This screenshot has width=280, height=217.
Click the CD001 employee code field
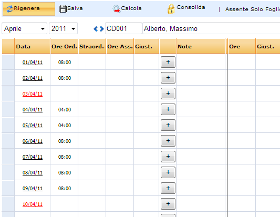pyautogui.click(x=123, y=28)
